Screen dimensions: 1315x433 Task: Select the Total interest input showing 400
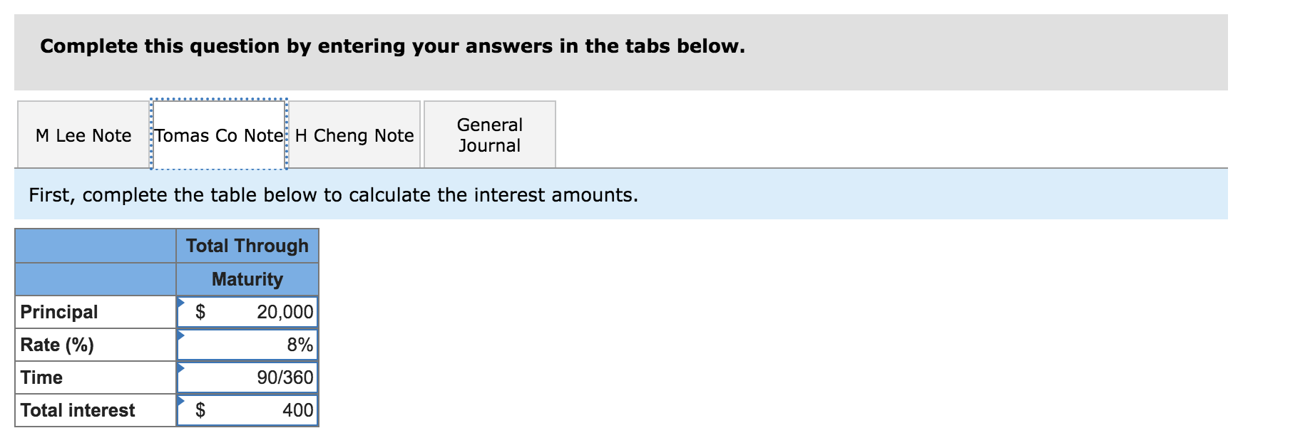pyautogui.click(x=264, y=410)
